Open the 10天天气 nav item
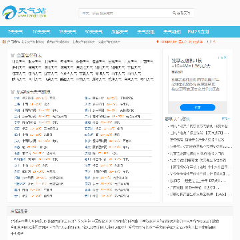This screenshot has width=240, height=240. pyautogui.click(x=41, y=32)
